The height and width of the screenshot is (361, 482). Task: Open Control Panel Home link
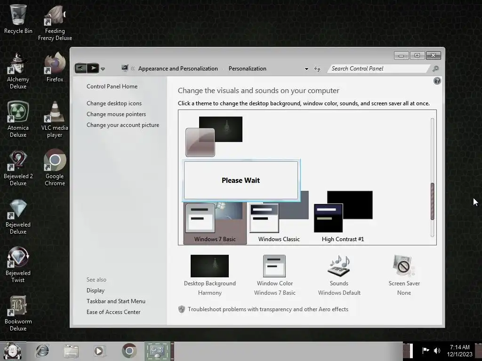[x=112, y=86]
